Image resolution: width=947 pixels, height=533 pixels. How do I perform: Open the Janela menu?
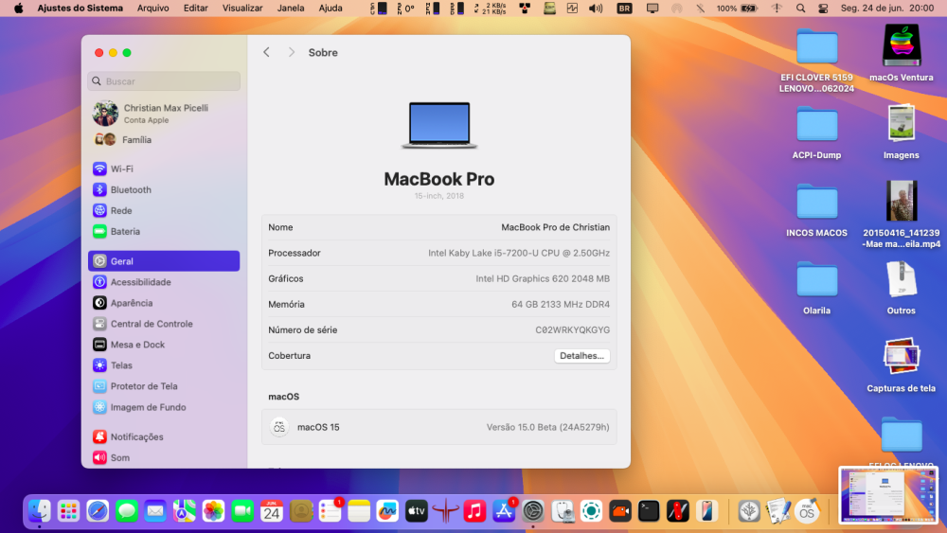coord(291,8)
